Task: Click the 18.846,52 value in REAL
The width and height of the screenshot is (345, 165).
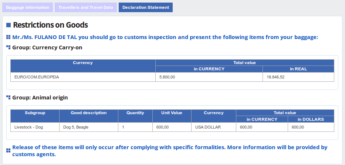Action: pos(298,77)
